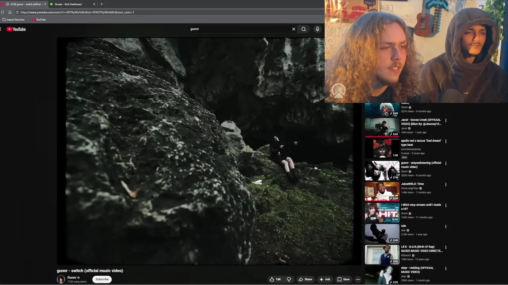Select the video title 'gunnr - switch (official music video)'

click(90, 271)
